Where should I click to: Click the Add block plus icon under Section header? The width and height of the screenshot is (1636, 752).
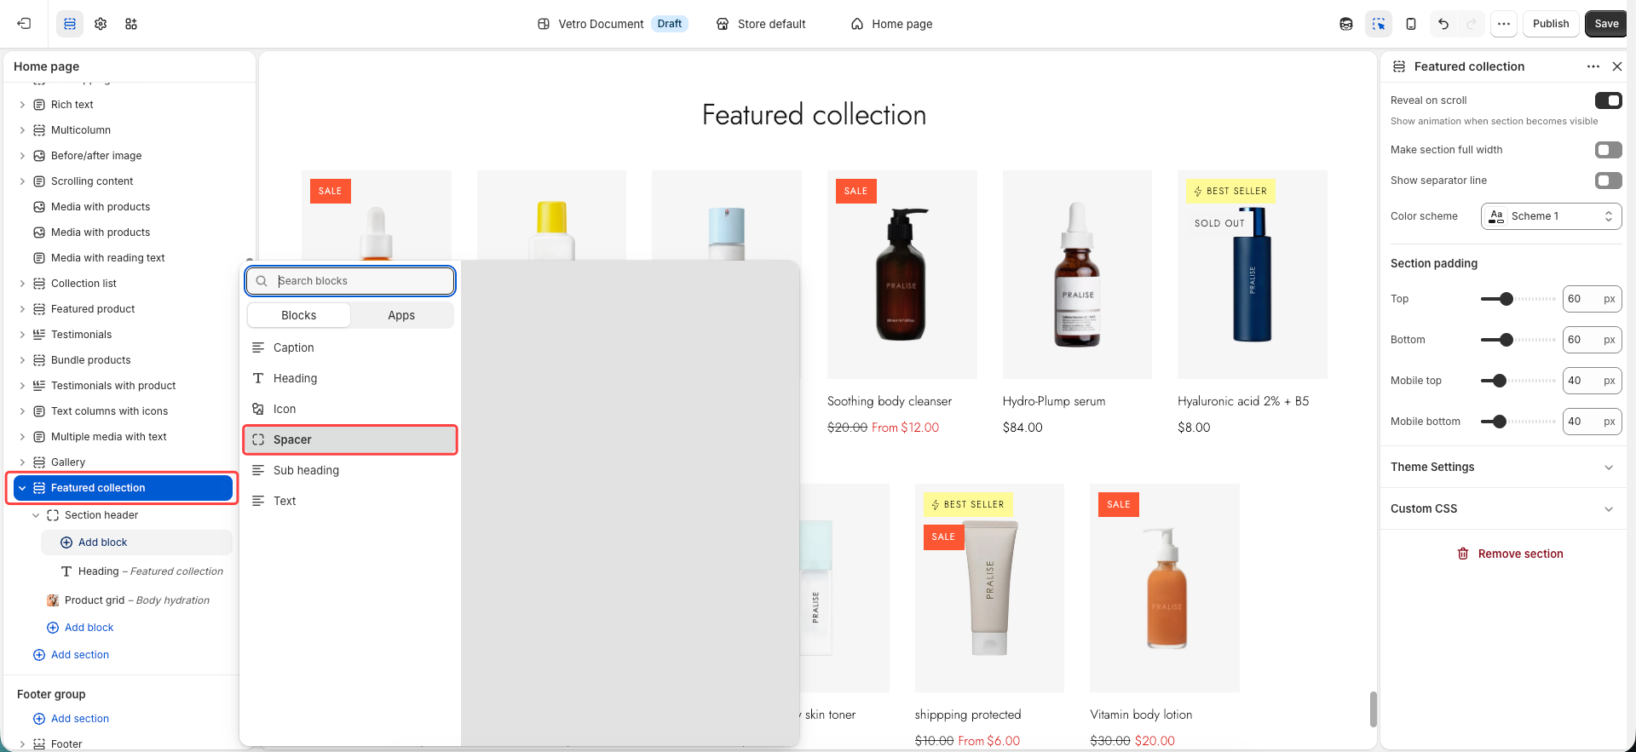(x=66, y=542)
